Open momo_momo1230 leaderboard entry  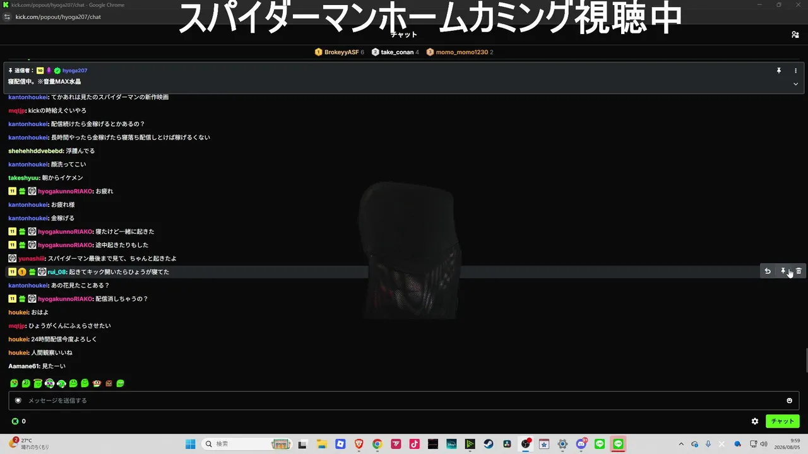pyautogui.click(x=460, y=52)
